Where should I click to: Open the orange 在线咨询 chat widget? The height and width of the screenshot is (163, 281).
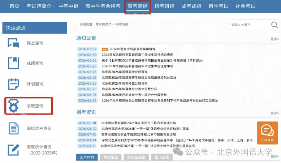pos(267,133)
